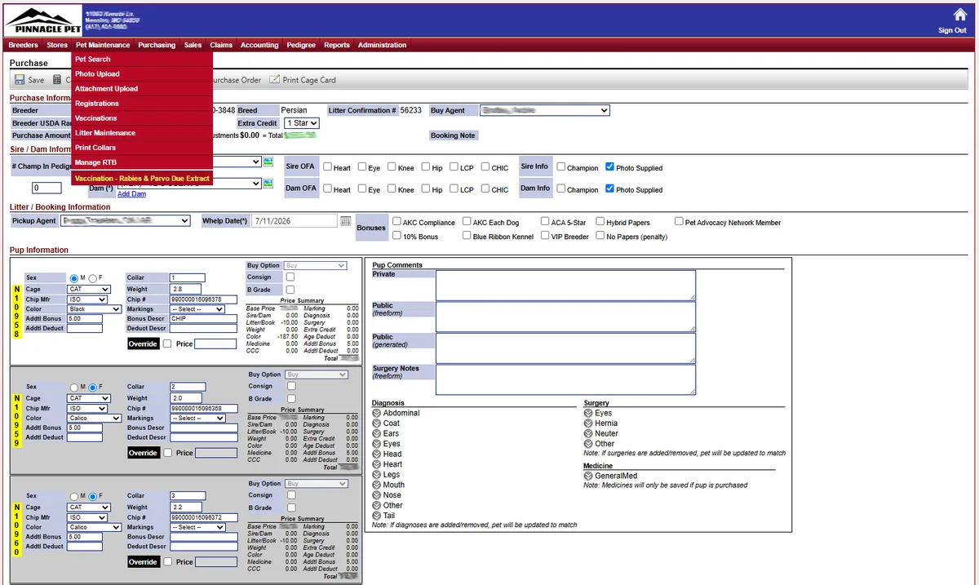Expand the Hernia surgery chevron
979x585 pixels.
point(588,423)
